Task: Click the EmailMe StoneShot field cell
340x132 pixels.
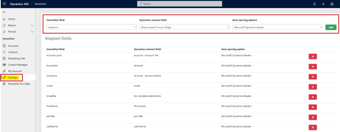Action: click(x=51, y=96)
